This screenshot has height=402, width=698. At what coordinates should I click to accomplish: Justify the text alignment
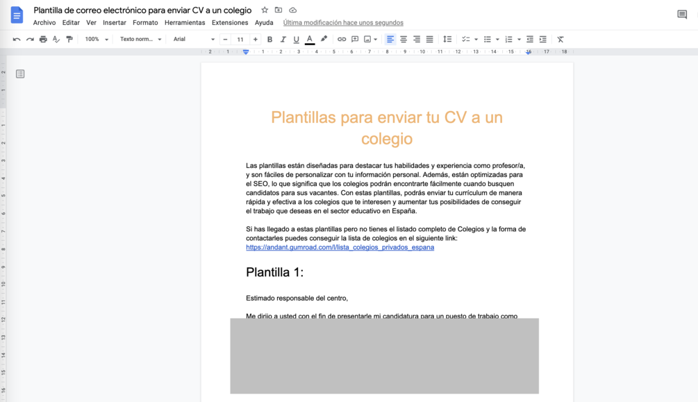tap(430, 39)
